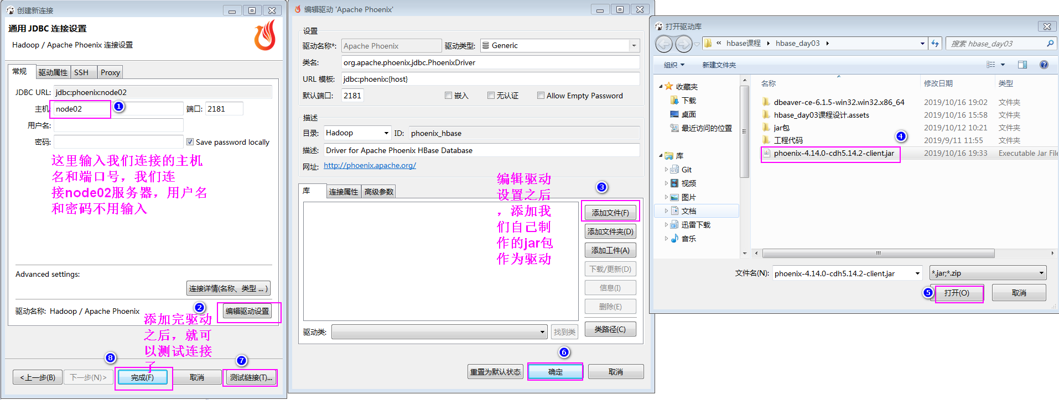Image resolution: width=1059 pixels, height=400 pixels.
Task: Click the jar包 folder icon
Action: [x=766, y=127]
